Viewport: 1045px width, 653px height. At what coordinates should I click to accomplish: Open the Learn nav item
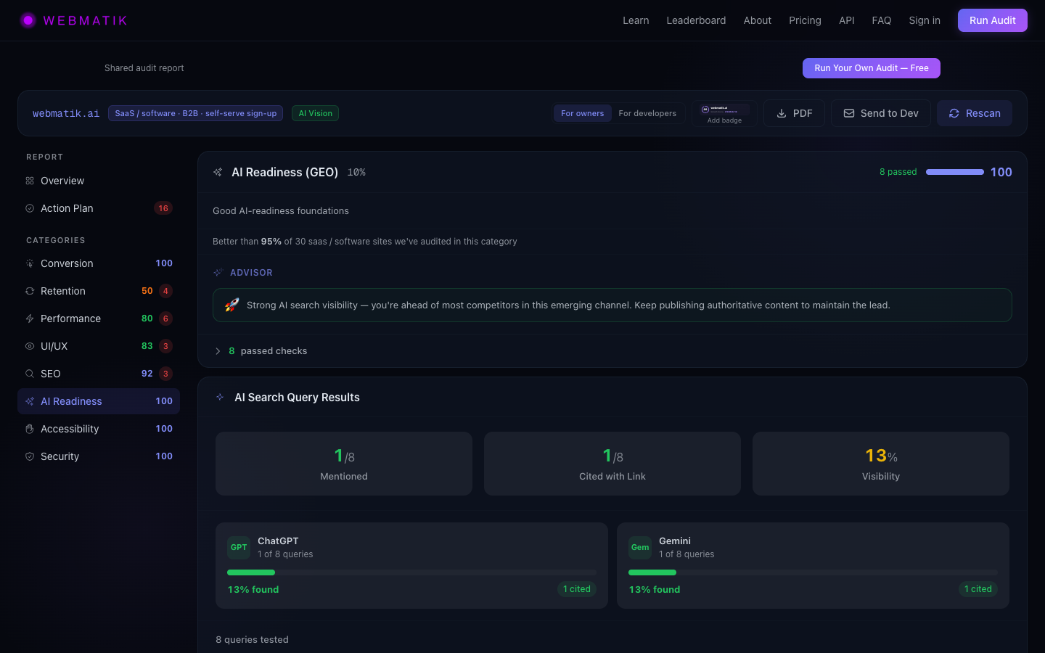coord(636,20)
